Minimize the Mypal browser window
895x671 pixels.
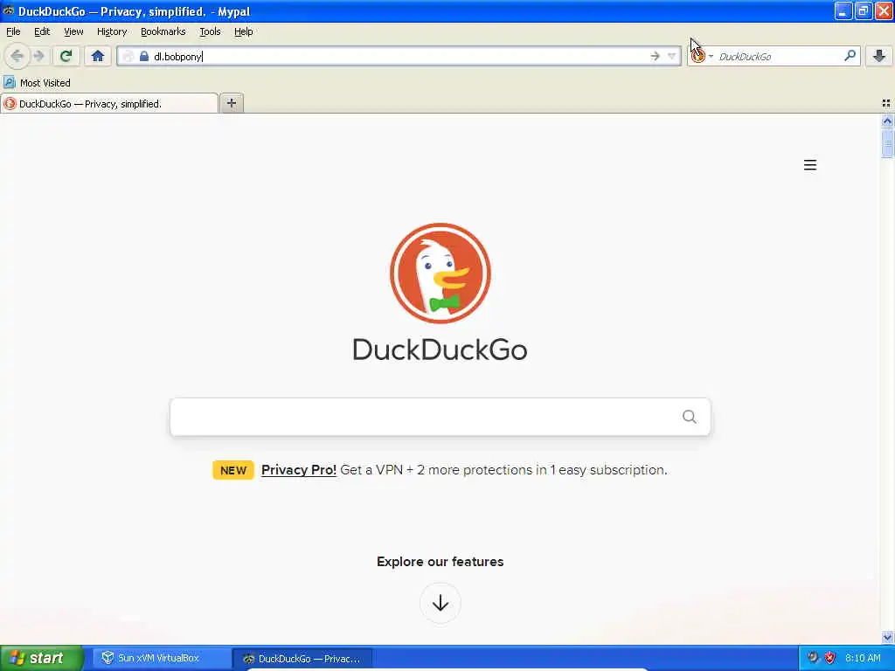click(843, 10)
